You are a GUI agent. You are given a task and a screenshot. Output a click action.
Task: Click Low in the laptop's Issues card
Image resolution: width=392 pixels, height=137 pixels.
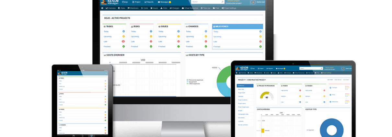click(x=307, y=102)
